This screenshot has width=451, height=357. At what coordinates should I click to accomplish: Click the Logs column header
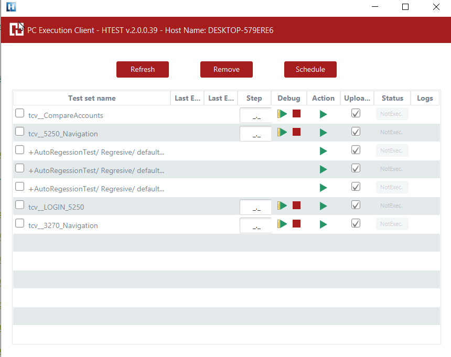coord(425,98)
